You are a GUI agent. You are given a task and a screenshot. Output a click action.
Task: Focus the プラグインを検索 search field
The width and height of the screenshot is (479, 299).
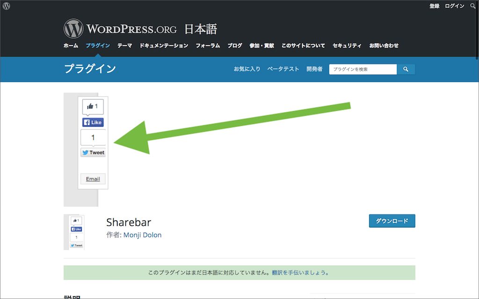[x=363, y=69]
